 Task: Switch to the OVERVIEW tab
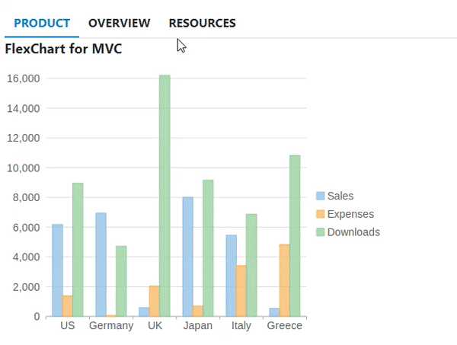[119, 23]
